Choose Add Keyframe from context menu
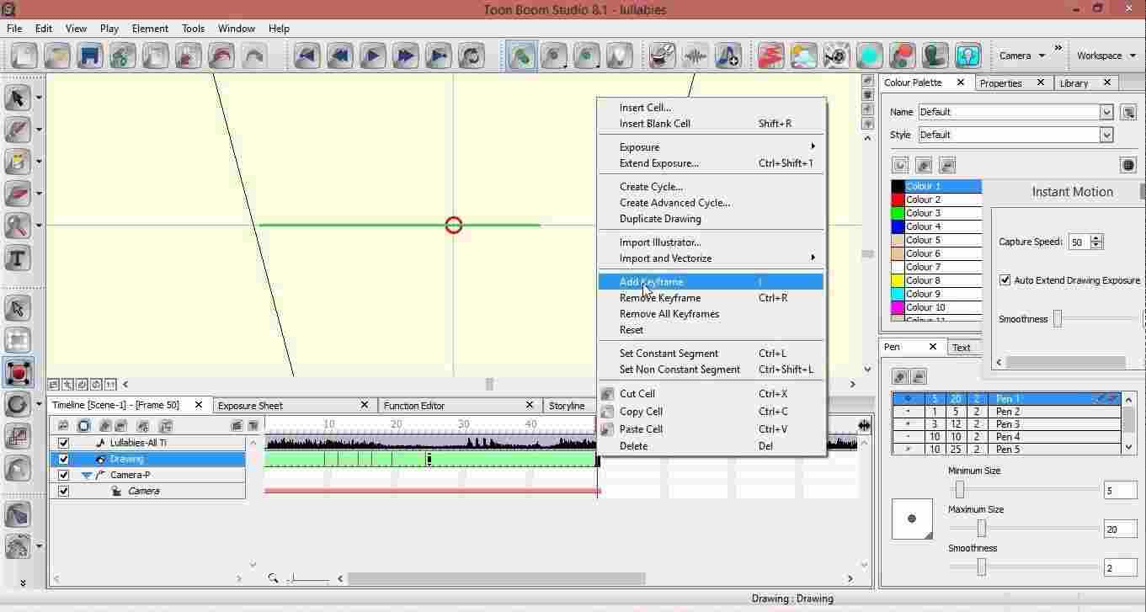Viewport: 1146px width, 612px height. coord(711,282)
